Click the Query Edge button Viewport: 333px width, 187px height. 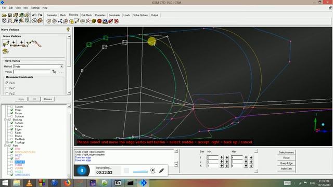pos(286,163)
